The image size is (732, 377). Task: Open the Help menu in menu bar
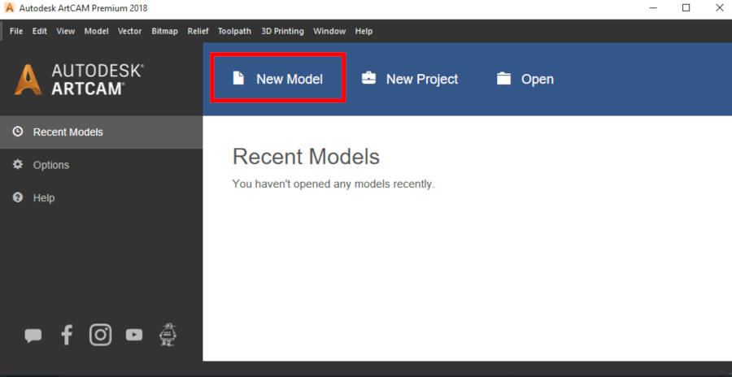[364, 31]
